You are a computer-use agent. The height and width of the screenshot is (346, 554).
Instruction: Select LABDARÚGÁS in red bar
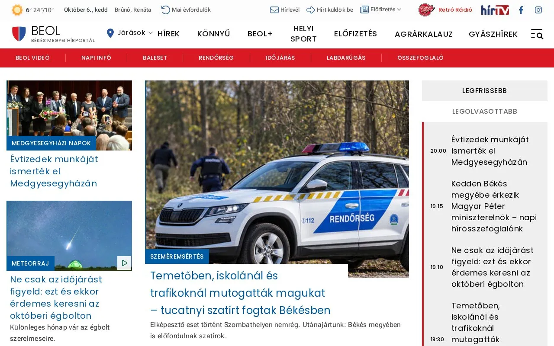[x=346, y=58]
